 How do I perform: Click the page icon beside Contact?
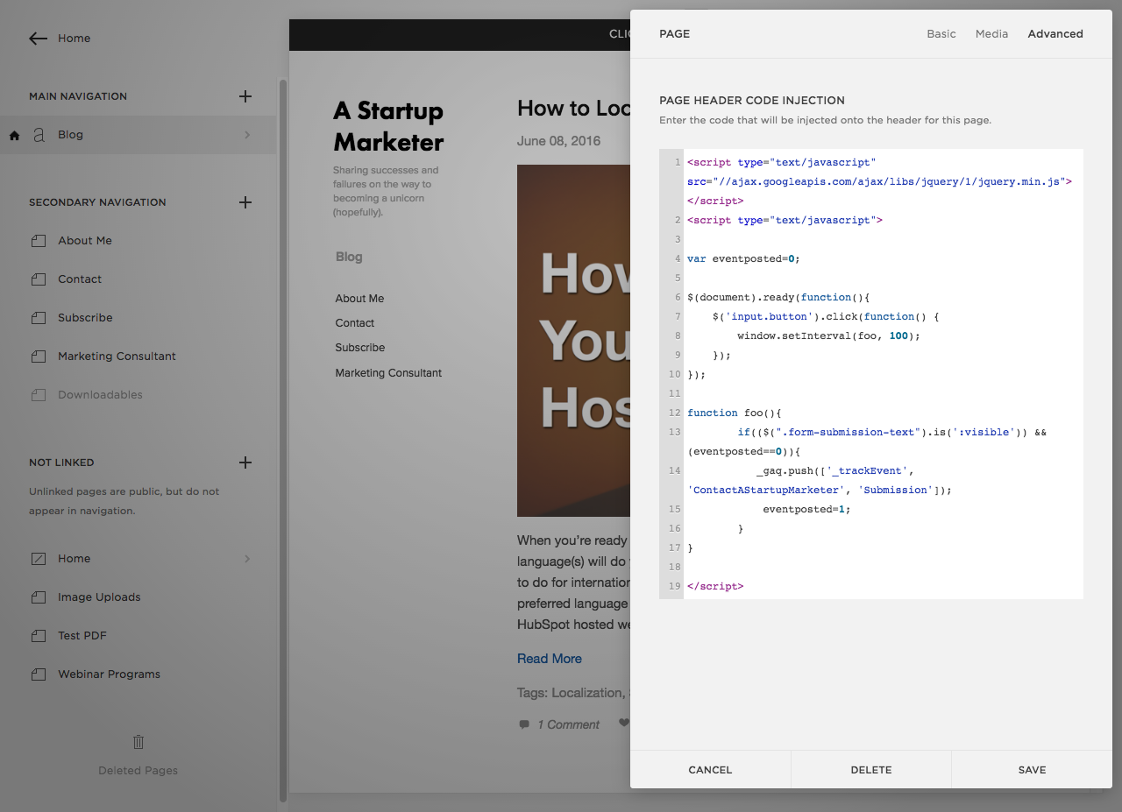coord(38,279)
